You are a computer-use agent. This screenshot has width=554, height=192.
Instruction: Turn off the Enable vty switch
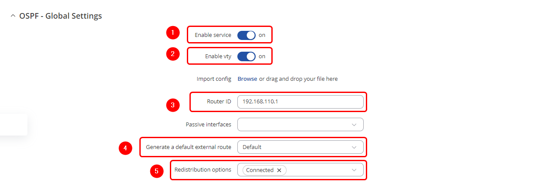pyautogui.click(x=247, y=56)
